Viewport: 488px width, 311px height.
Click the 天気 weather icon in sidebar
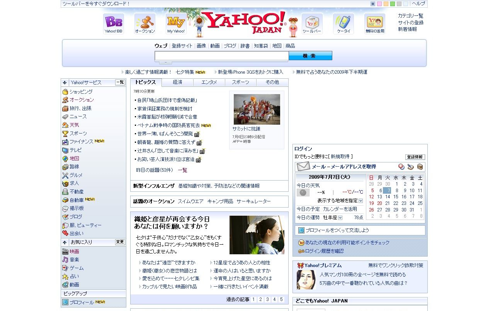(x=65, y=125)
